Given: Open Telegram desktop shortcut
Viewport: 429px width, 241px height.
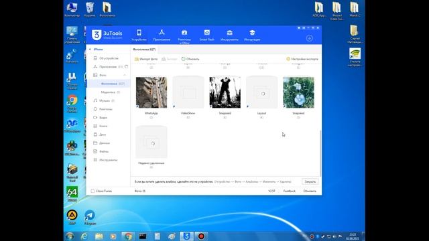Looking at the screenshot, I should tap(90, 217).
